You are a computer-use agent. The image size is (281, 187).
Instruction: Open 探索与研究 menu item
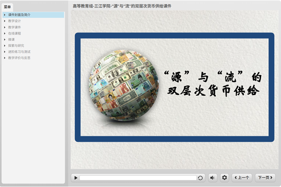[x=16, y=45]
